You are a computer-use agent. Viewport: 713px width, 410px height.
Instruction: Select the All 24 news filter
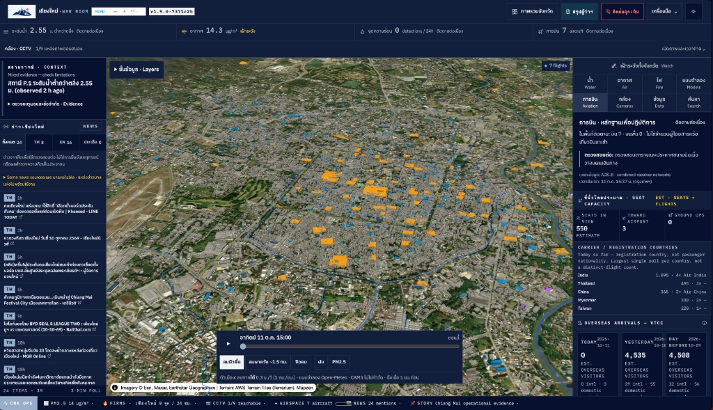(13, 142)
